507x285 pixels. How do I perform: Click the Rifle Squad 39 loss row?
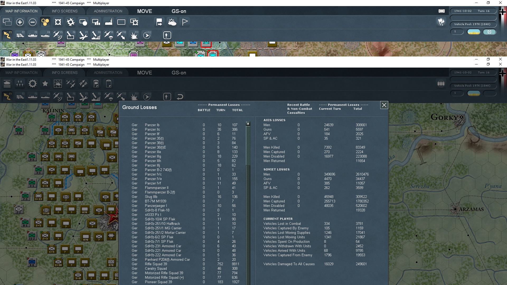coord(156,264)
